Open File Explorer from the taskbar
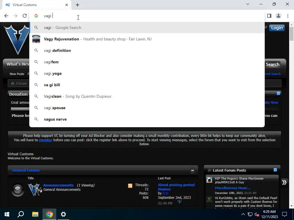This screenshot has width=294, height=220. pyautogui.click(x=35, y=214)
